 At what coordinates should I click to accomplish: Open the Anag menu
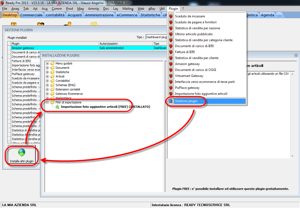point(15,9)
